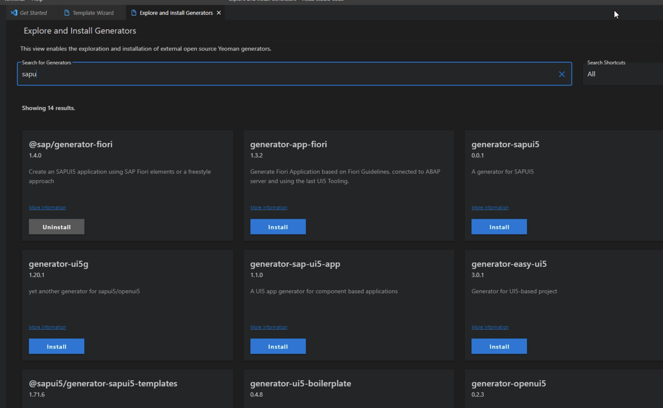Install generator-sapui5
This screenshot has width=663, height=408.
pyautogui.click(x=499, y=227)
